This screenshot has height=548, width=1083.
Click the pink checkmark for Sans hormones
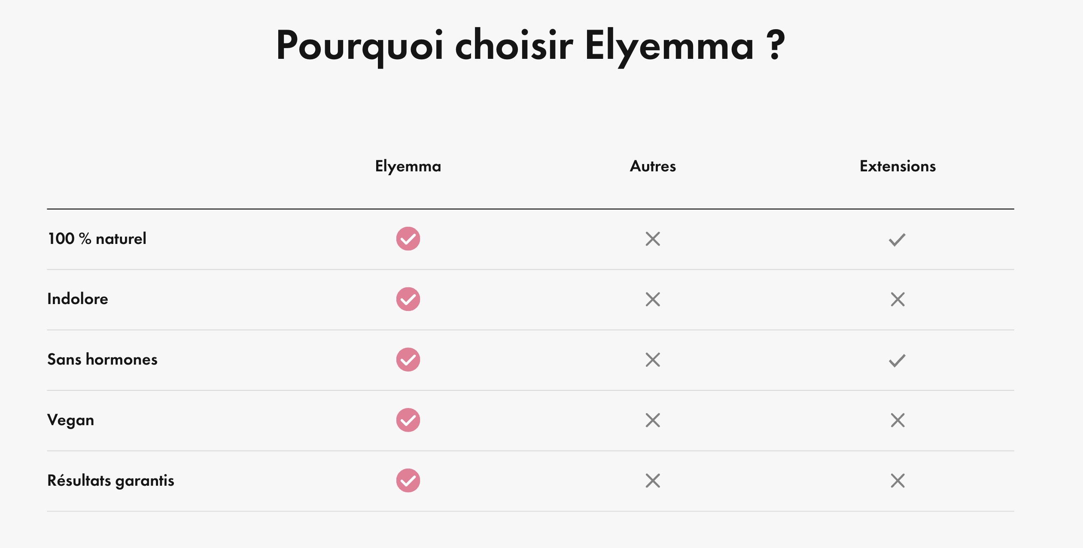pos(408,359)
